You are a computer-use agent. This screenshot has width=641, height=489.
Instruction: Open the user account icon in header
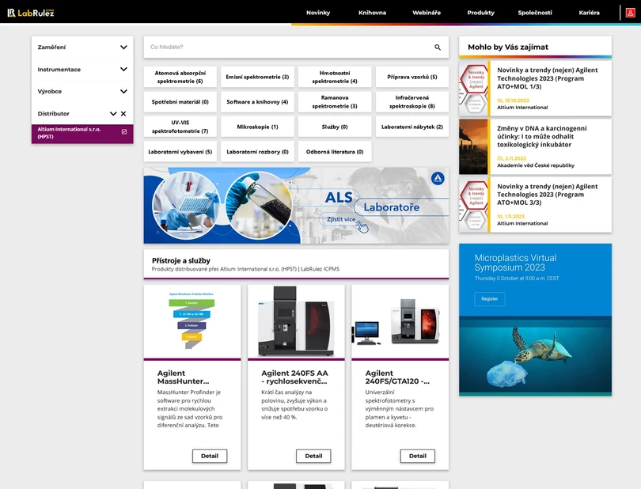tap(631, 13)
